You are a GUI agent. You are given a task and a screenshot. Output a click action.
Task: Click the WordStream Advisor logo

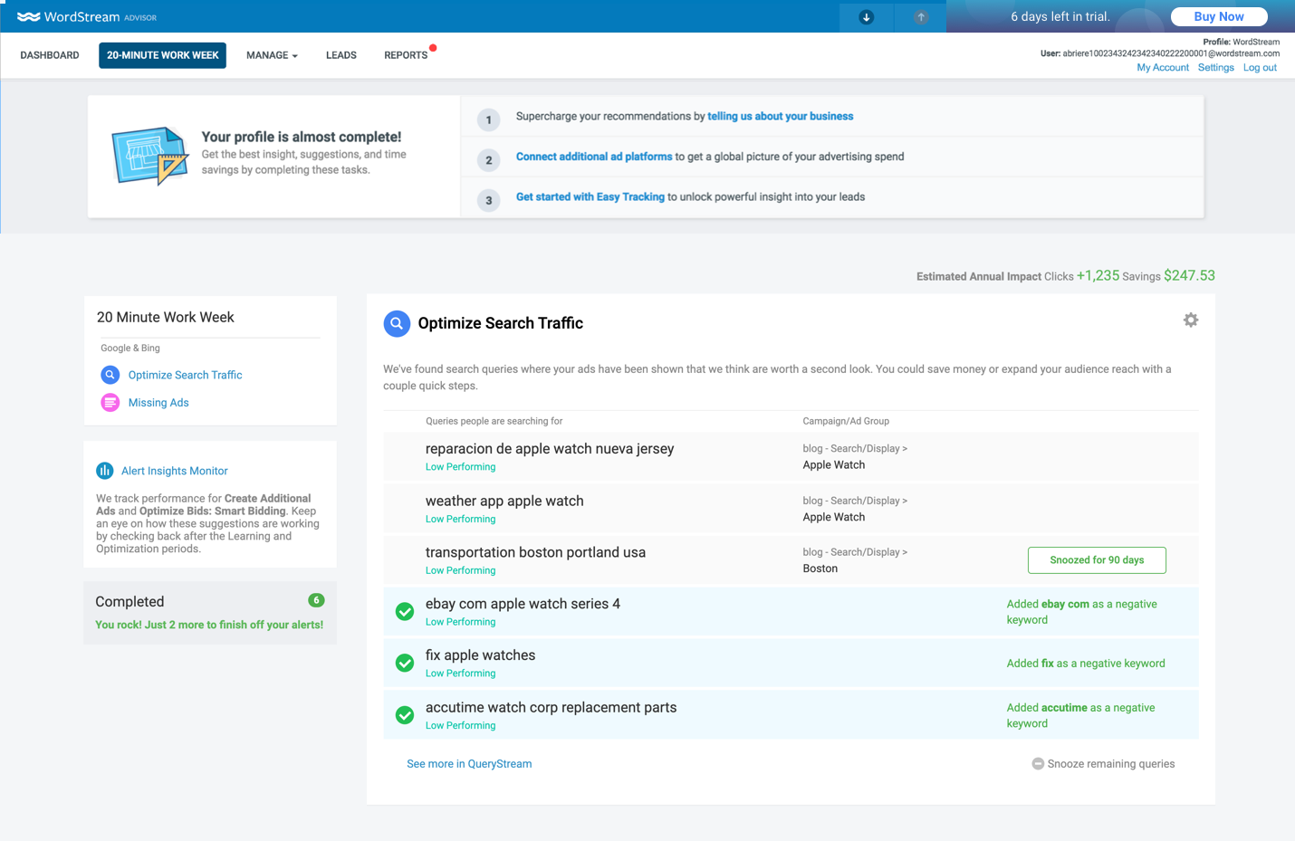click(x=87, y=16)
